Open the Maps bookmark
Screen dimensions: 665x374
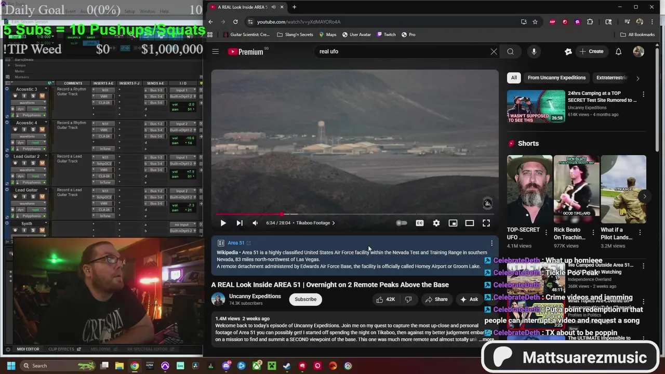click(x=327, y=35)
